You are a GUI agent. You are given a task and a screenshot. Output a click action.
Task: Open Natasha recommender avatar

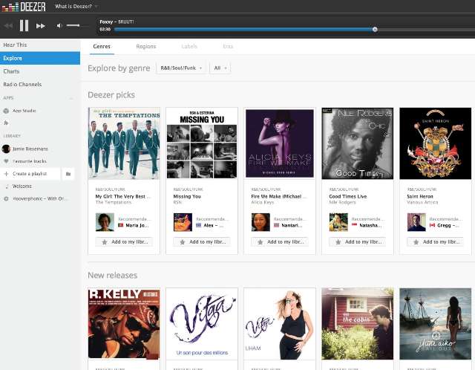pyautogui.click(x=338, y=222)
